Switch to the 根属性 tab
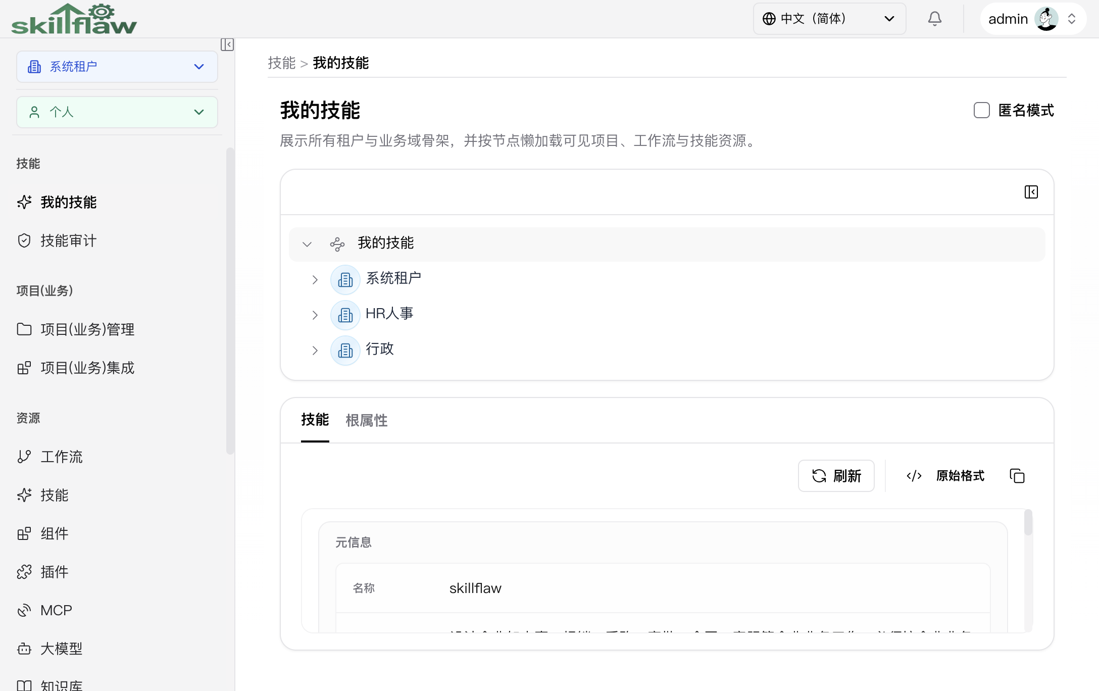Image resolution: width=1099 pixels, height=691 pixels. [366, 421]
